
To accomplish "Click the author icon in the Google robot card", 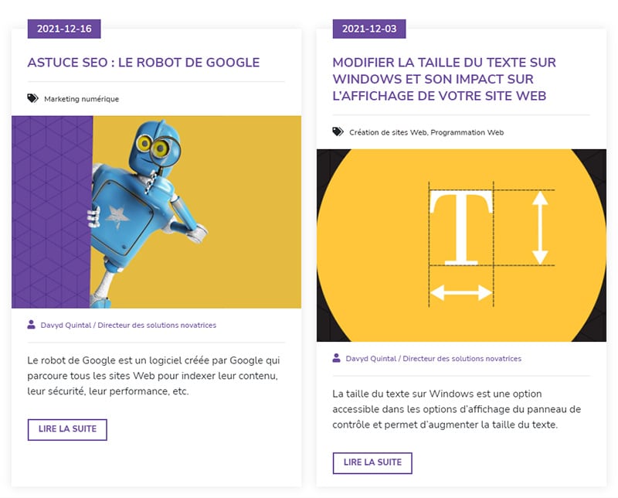I will click(x=31, y=325).
